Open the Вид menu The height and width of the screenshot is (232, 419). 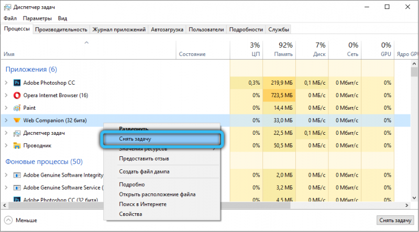point(62,18)
